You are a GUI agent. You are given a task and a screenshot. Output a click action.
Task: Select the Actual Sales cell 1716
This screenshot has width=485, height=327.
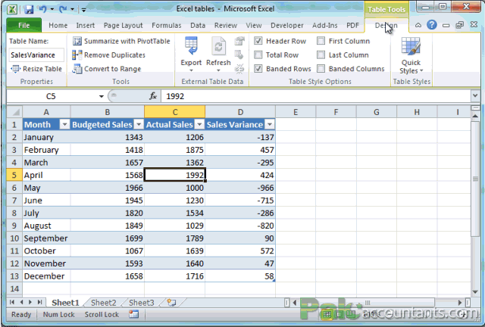pyautogui.click(x=175, y=276)
